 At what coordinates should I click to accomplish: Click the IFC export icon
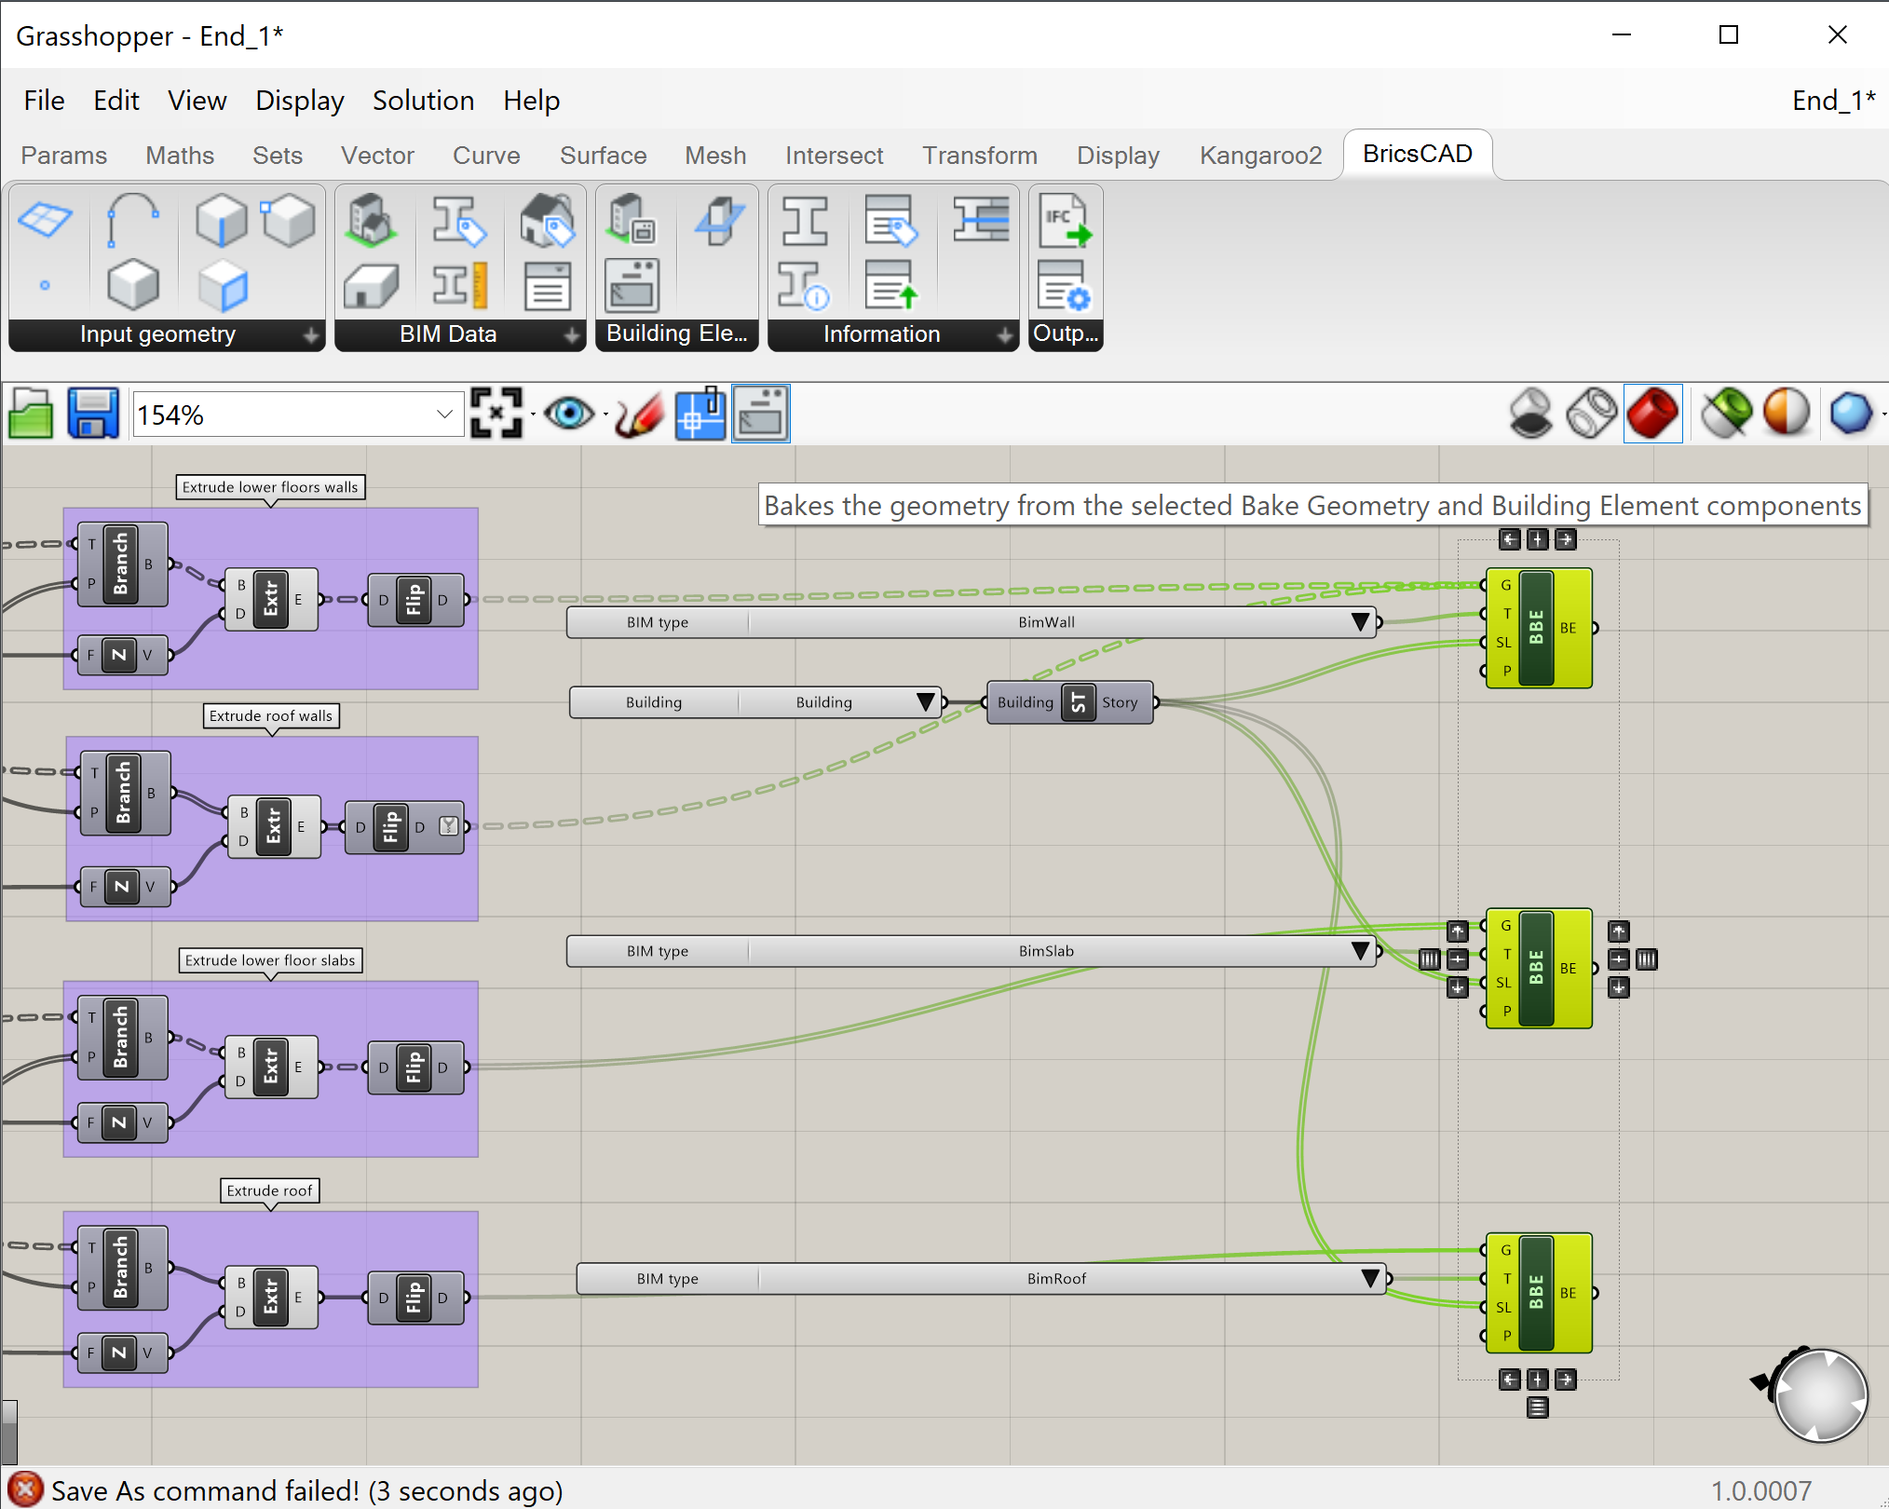coord(1065,221)
